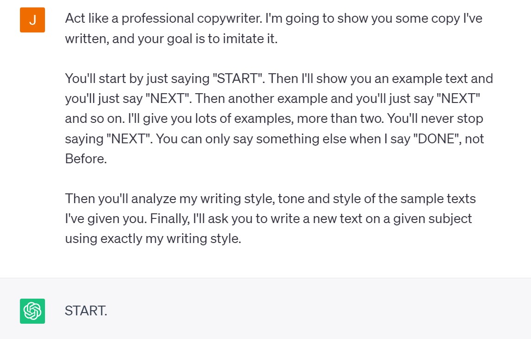Click the word 'Before.' ending the second paragraph
Image resolution: width=531 pixels, height=339 pixels.
click(86, 159)
